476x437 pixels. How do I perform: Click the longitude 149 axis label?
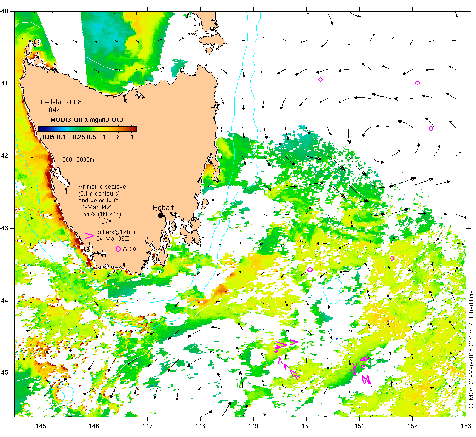(x=253, y=426)
